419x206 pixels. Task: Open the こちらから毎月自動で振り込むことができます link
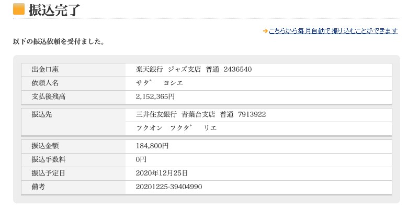(x=334, y=31)
